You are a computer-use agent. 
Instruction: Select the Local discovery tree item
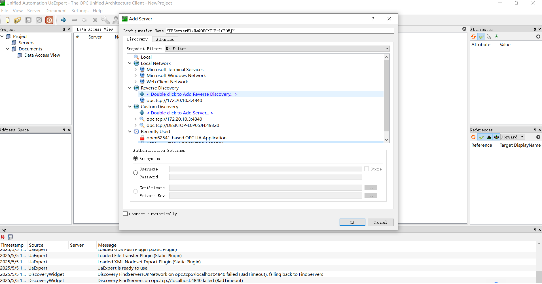coord(146,57)
